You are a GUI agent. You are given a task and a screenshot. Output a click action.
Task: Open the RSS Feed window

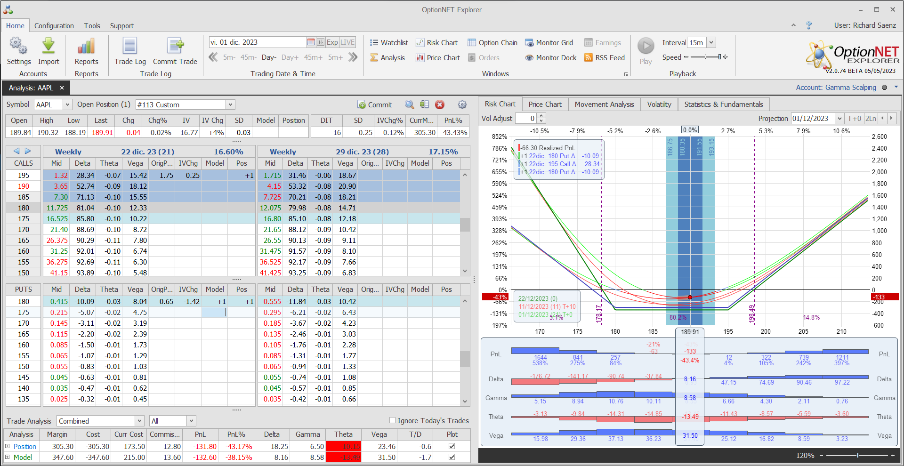(x=605, y=57)
